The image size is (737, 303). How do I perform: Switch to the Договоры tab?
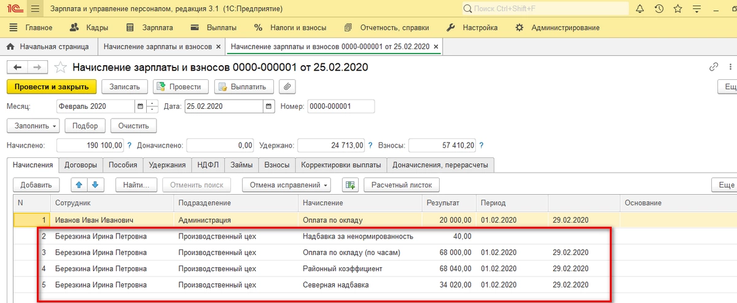click(80, 165)
